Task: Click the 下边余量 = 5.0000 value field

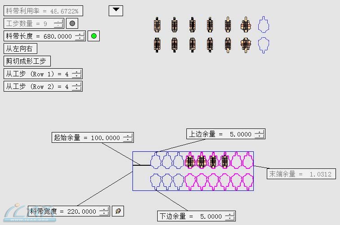Action: point(196,216)
